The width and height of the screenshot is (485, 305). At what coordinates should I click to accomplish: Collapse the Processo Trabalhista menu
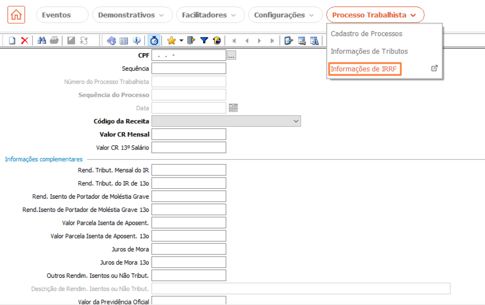[x=375, y=15]
